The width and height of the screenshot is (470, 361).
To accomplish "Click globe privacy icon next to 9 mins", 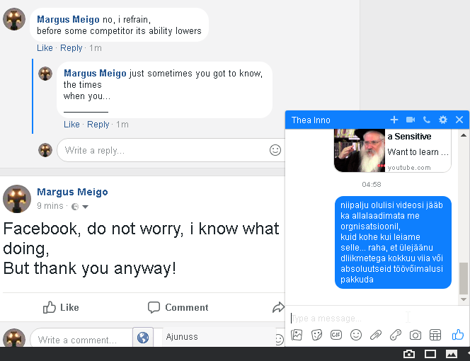I will tap(75, 207).
